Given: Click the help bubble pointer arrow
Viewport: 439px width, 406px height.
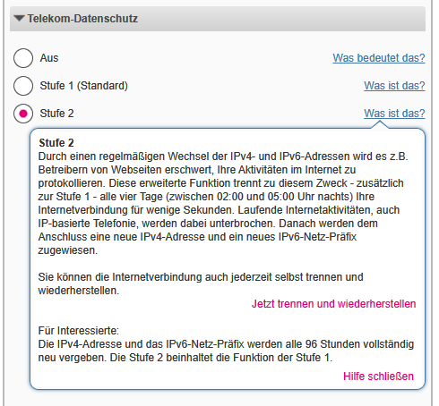Looking at the screenshot, I should tap(380, 124).
